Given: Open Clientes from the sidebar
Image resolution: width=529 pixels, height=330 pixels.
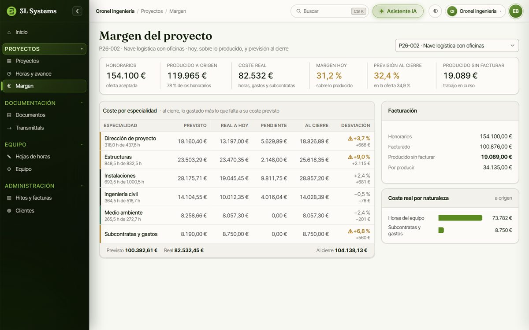Looking at the screenshot, I should [45, 210].
